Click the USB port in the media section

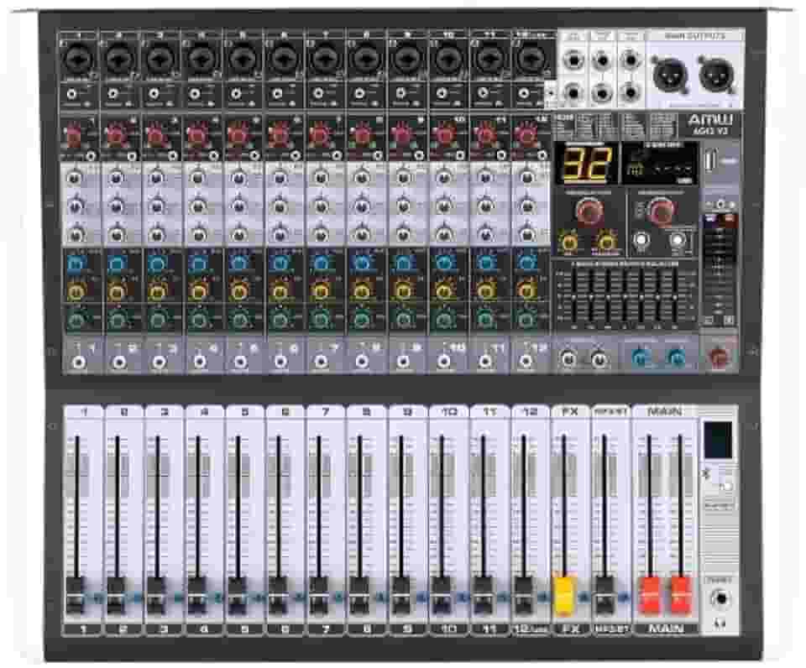point(711,159)
